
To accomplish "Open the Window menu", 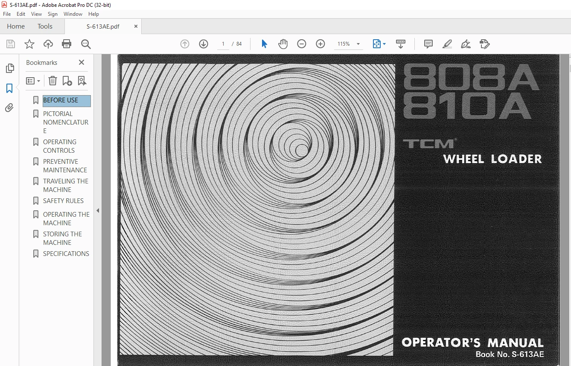I will tap(73, 14).
